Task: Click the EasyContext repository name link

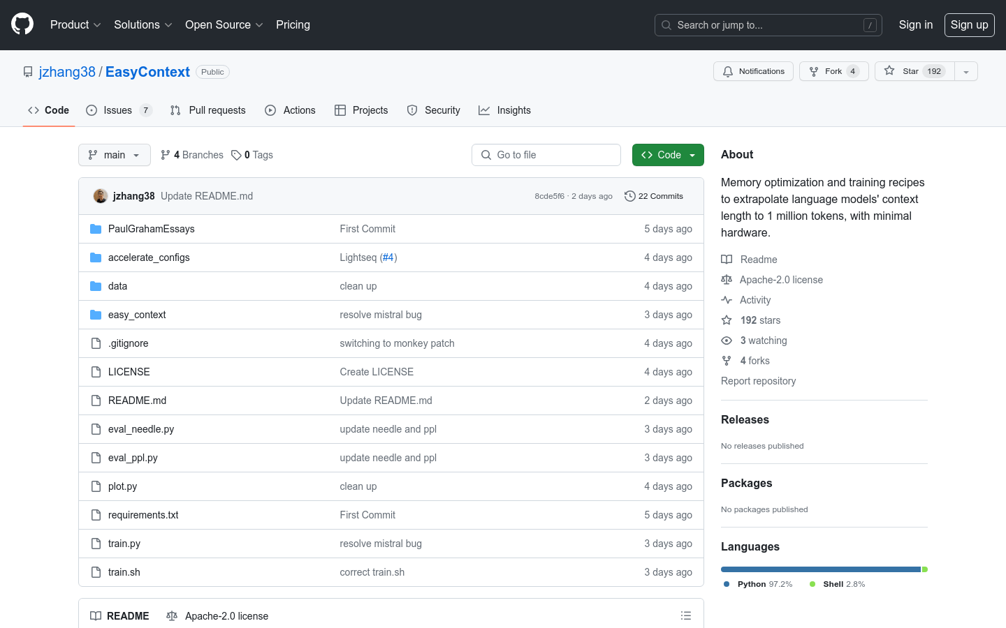Action: point(147,72)
